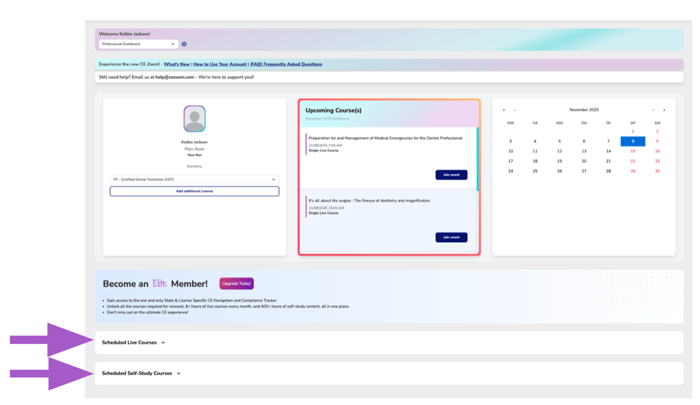
Task: Click the 'Plan: Basic' label
Action: click(194, 149)
